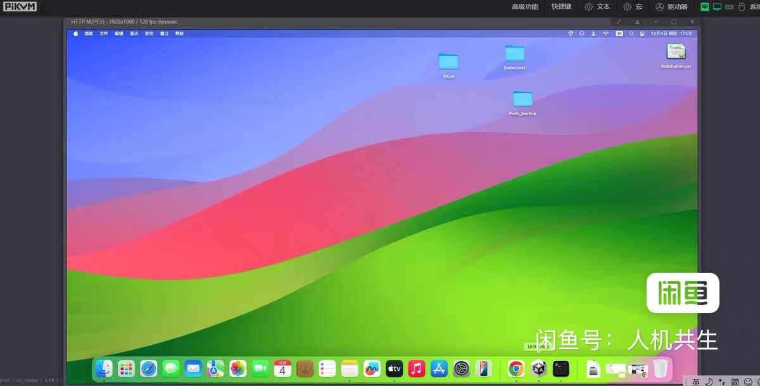Open the 编辑 (Edit) menu in macOS
Viewport: 760px width, 386px height.
point(119,34)
